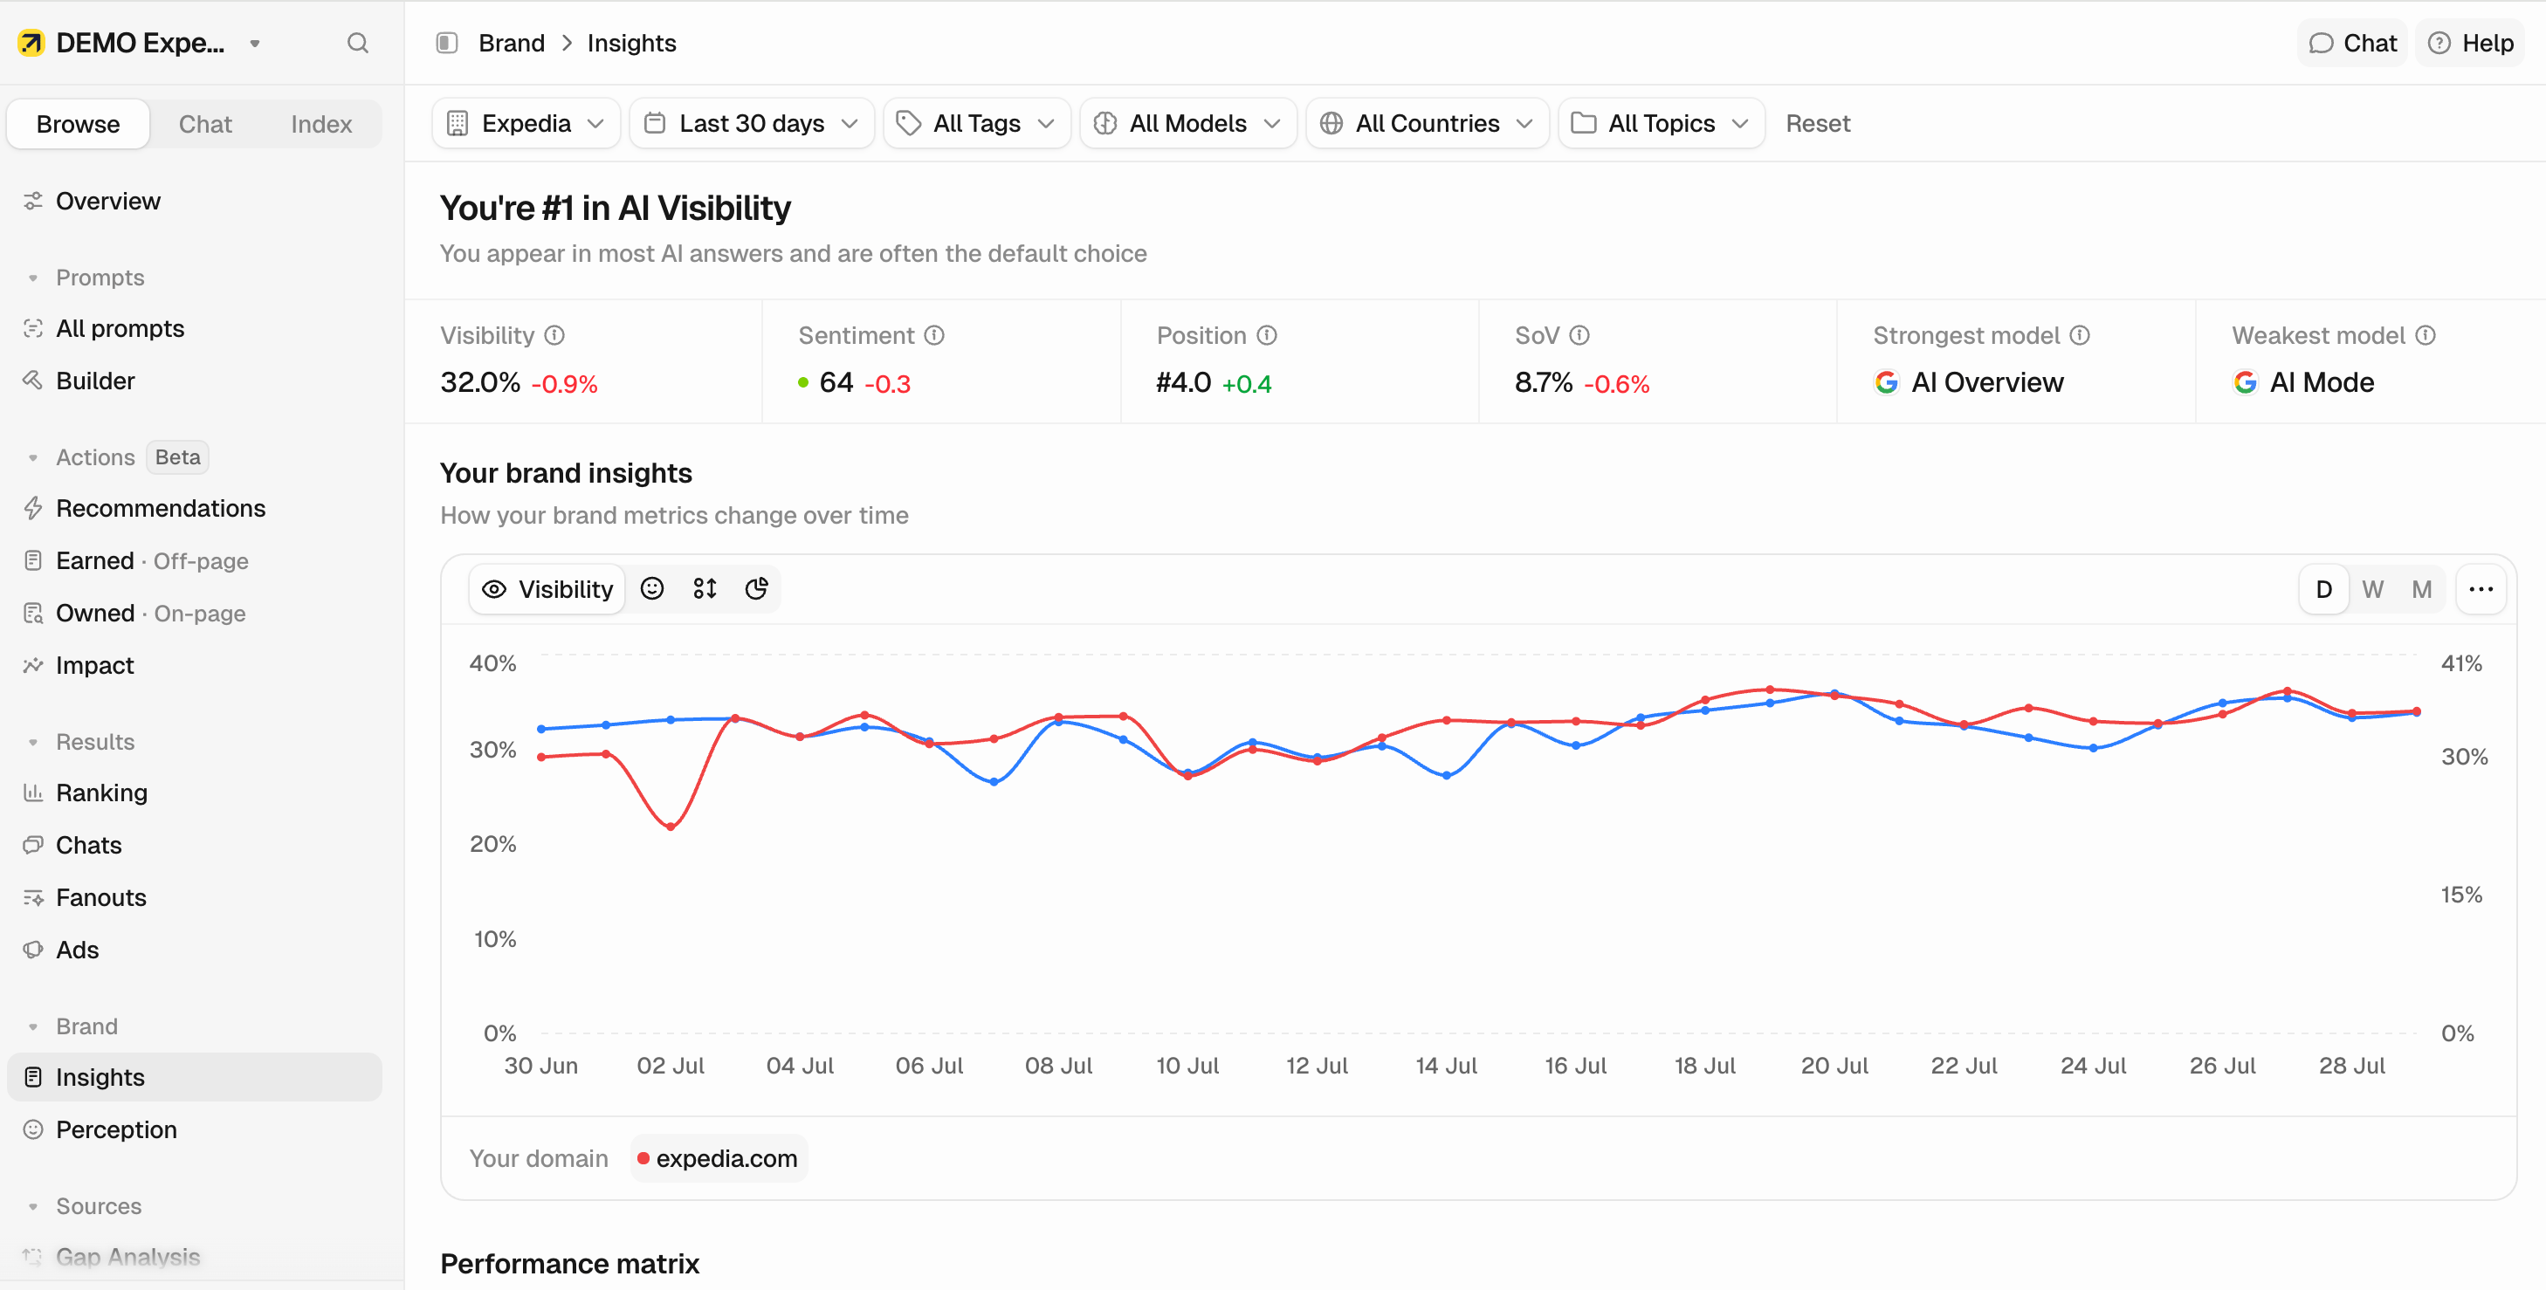Select the position sort icon in chart toolbar
Image resolution: width=2546 pixels, height=1290 pixels.
[705, 588]
